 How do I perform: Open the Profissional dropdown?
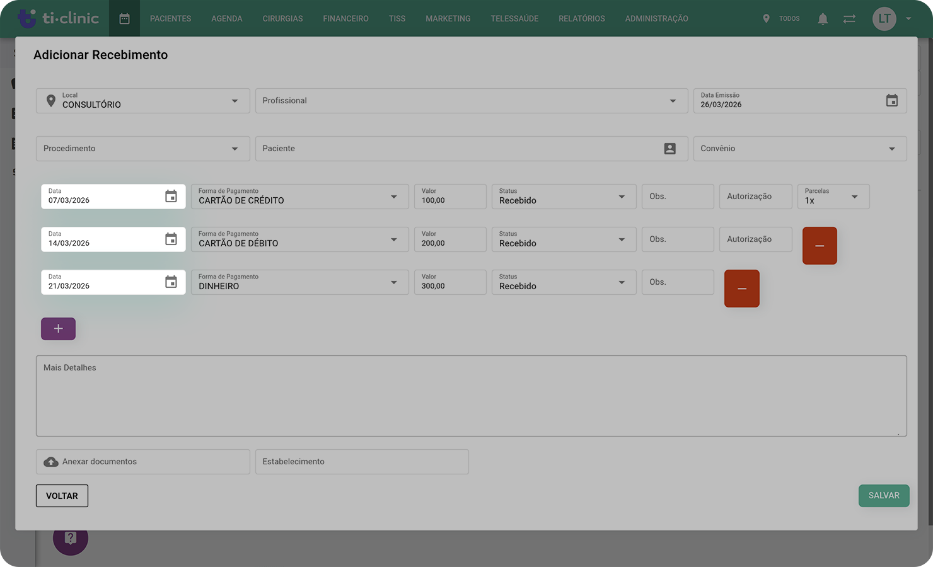[x=472, y=101]
